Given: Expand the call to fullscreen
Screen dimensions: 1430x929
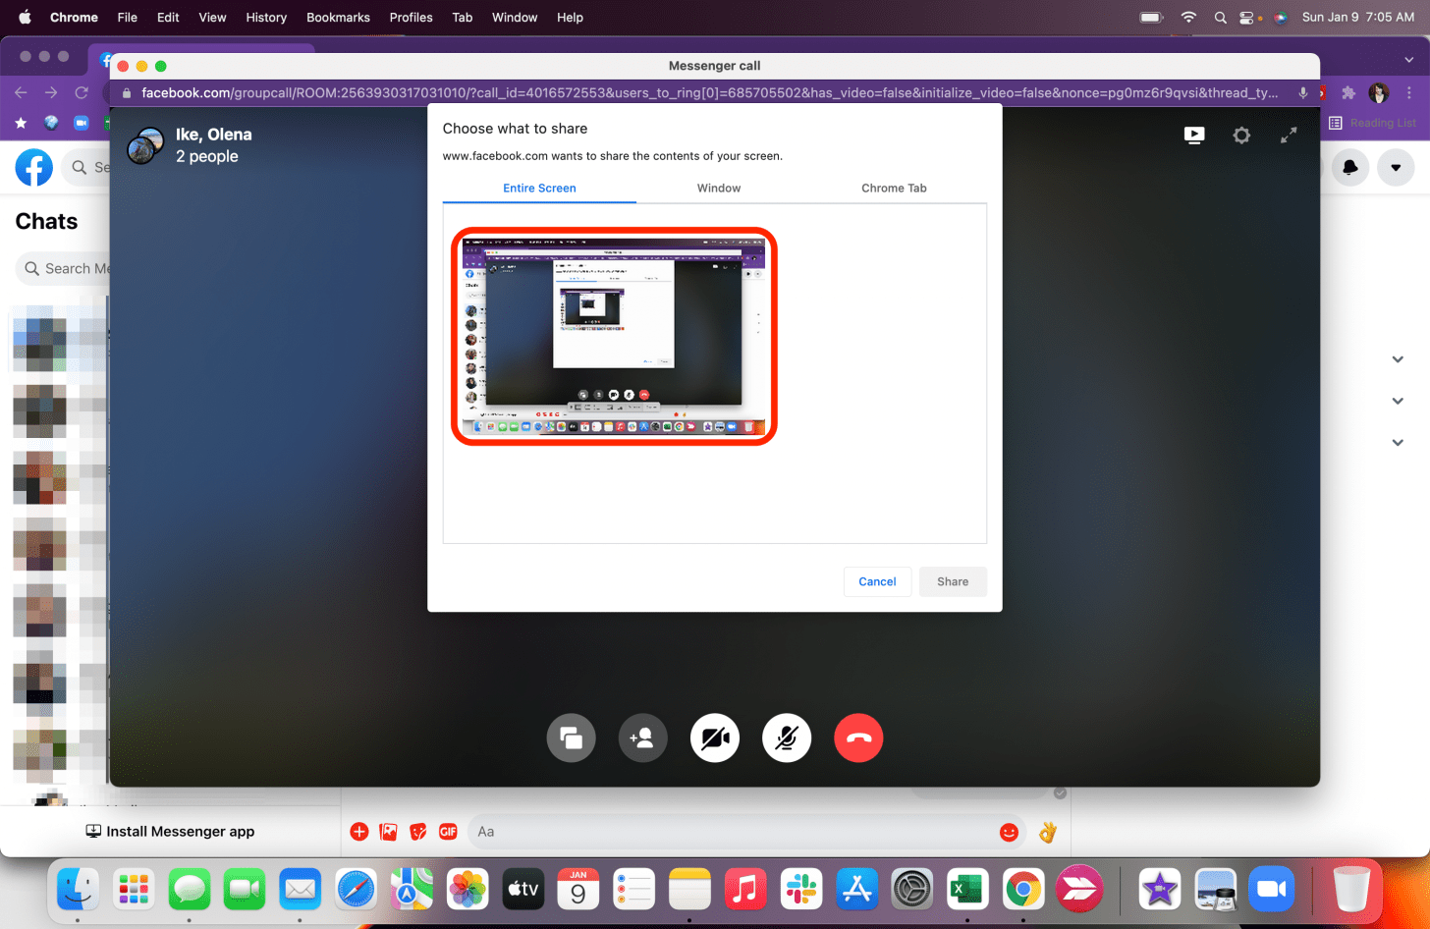Looking at the screenshot, I should click(x=1289, y=135).
